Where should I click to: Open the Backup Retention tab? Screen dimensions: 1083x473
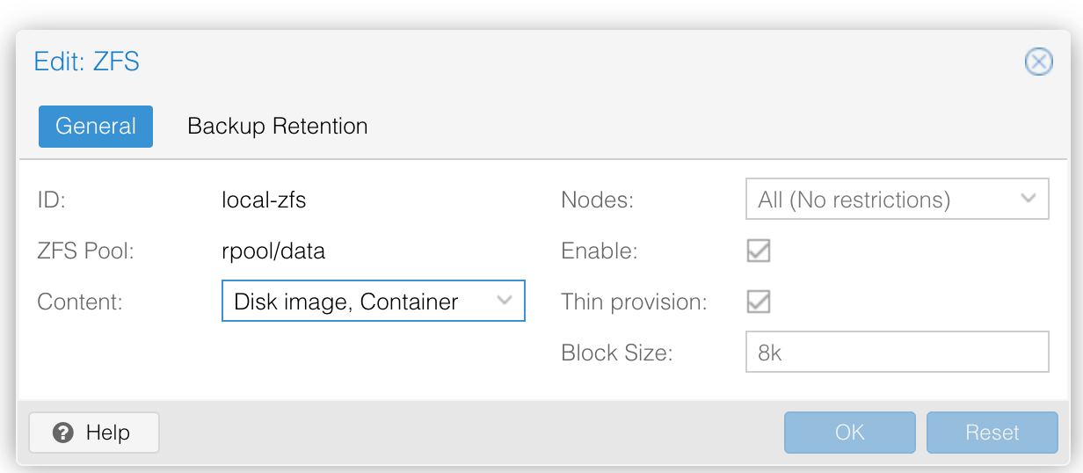(277, 126)
